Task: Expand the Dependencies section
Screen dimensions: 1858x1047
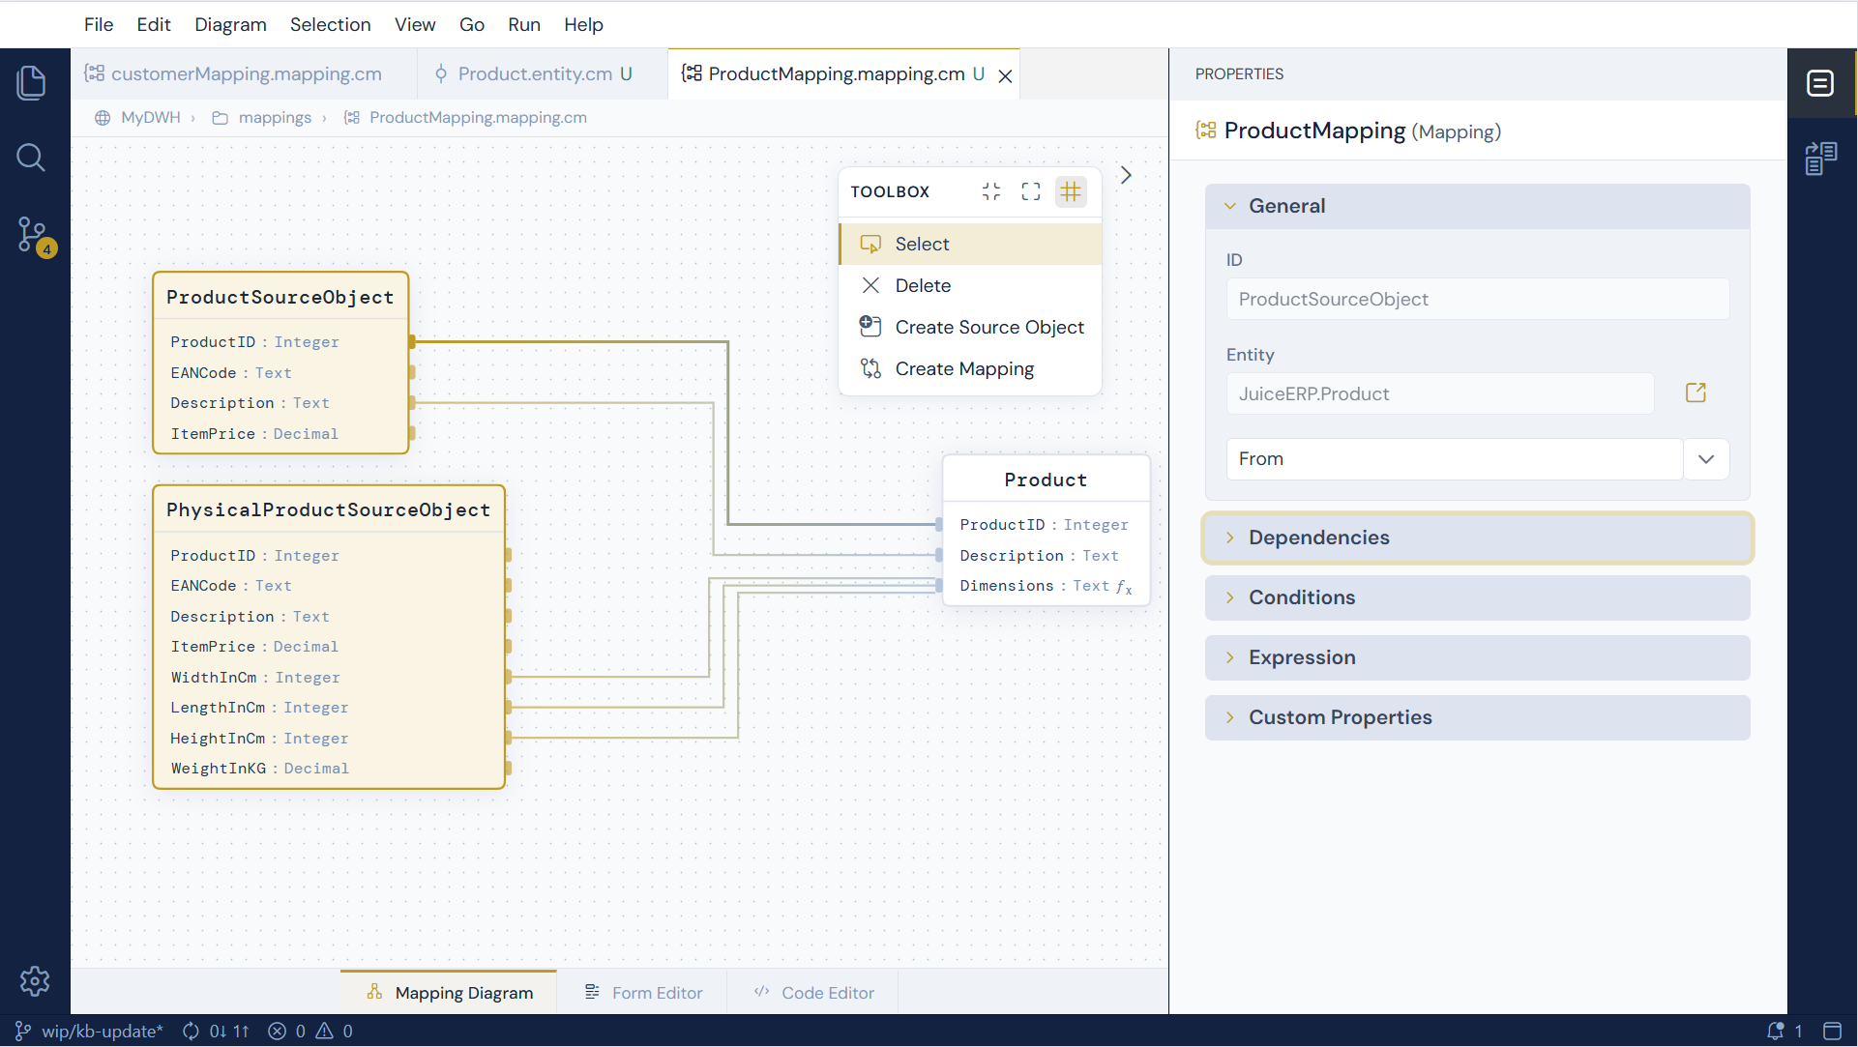Action: (1478, 538)
